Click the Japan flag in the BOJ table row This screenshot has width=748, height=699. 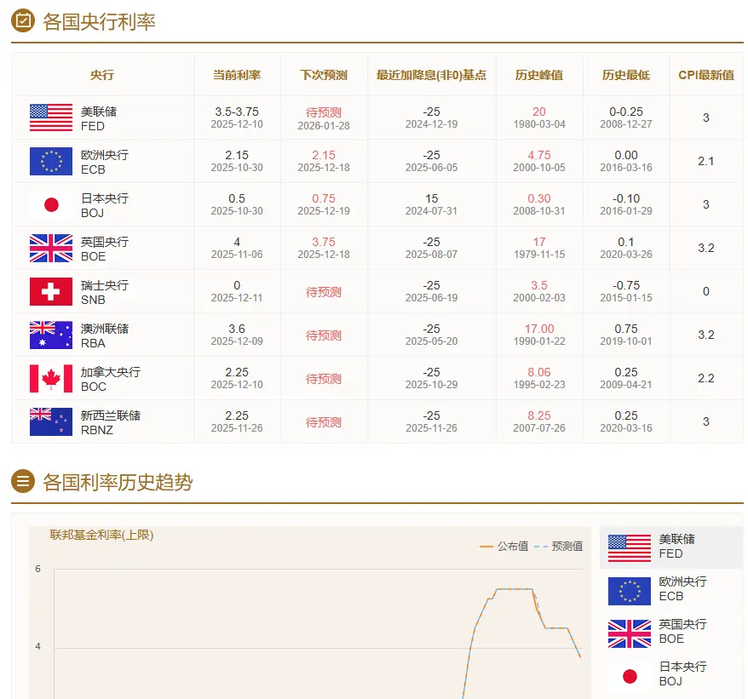click(51, 204)
